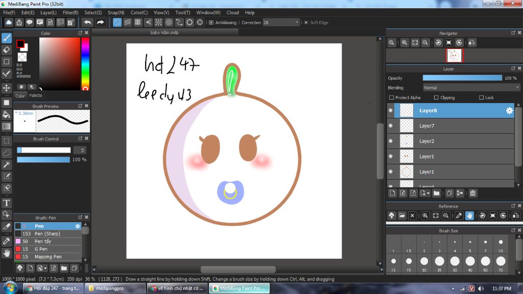Zoom in using Navigator magnifier plus
523x294 pixels.
tap(405, 43)
